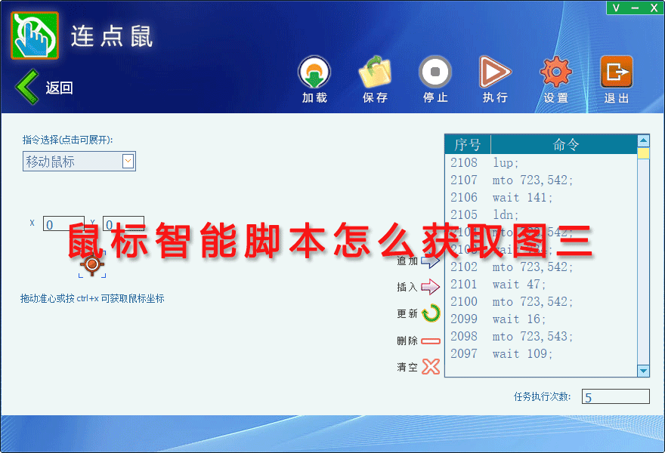The image size is (665, 453).
Task: Click the 命令 column header
Action: (x=564, y=144)
